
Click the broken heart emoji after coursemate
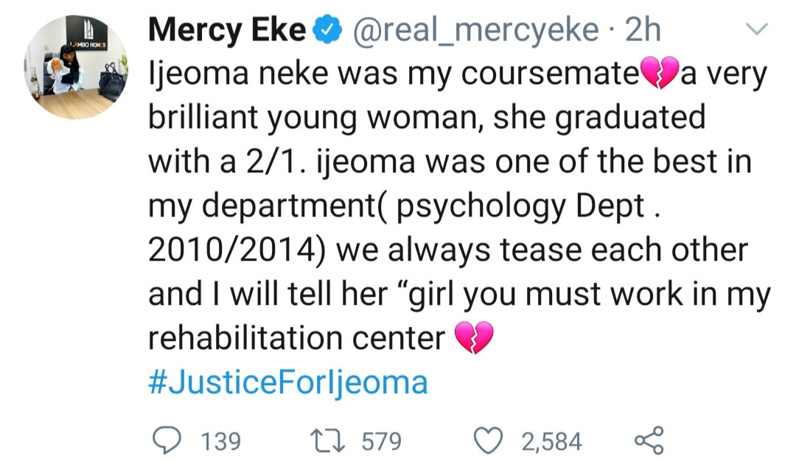pos(660,73)
